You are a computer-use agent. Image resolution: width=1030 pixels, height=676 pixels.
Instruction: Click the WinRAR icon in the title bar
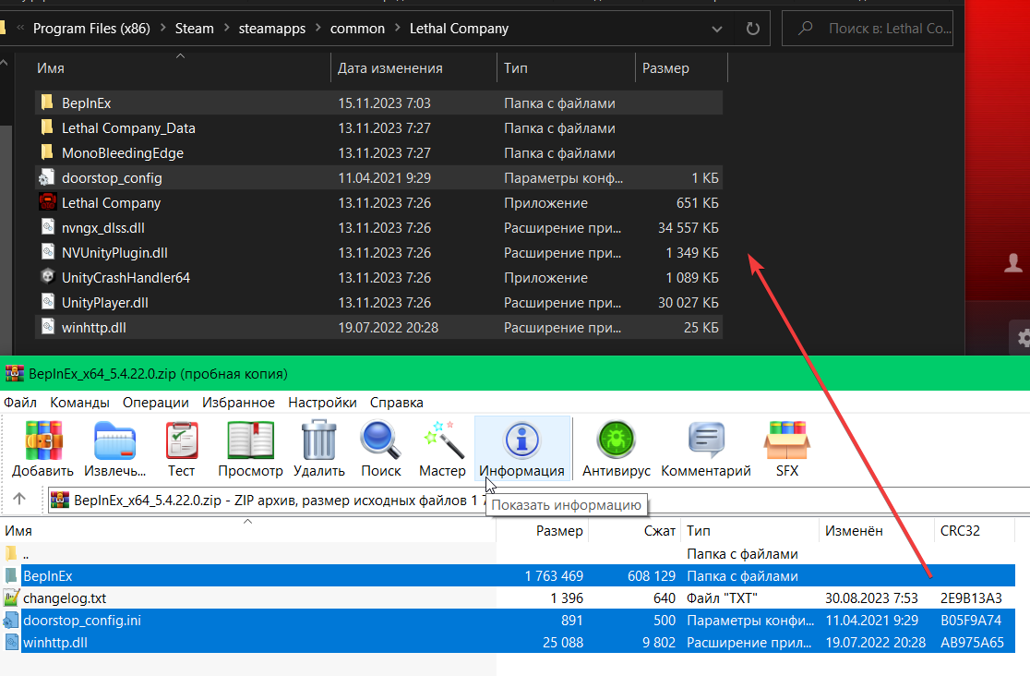pyautogui.click(x=15, y=373)
